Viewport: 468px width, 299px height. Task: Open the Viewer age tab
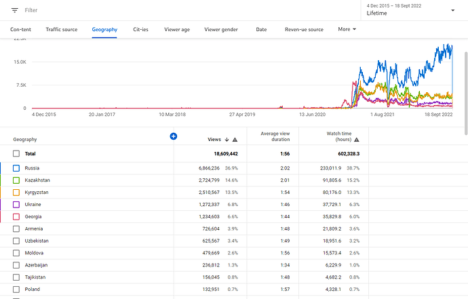tap(177, 30)
